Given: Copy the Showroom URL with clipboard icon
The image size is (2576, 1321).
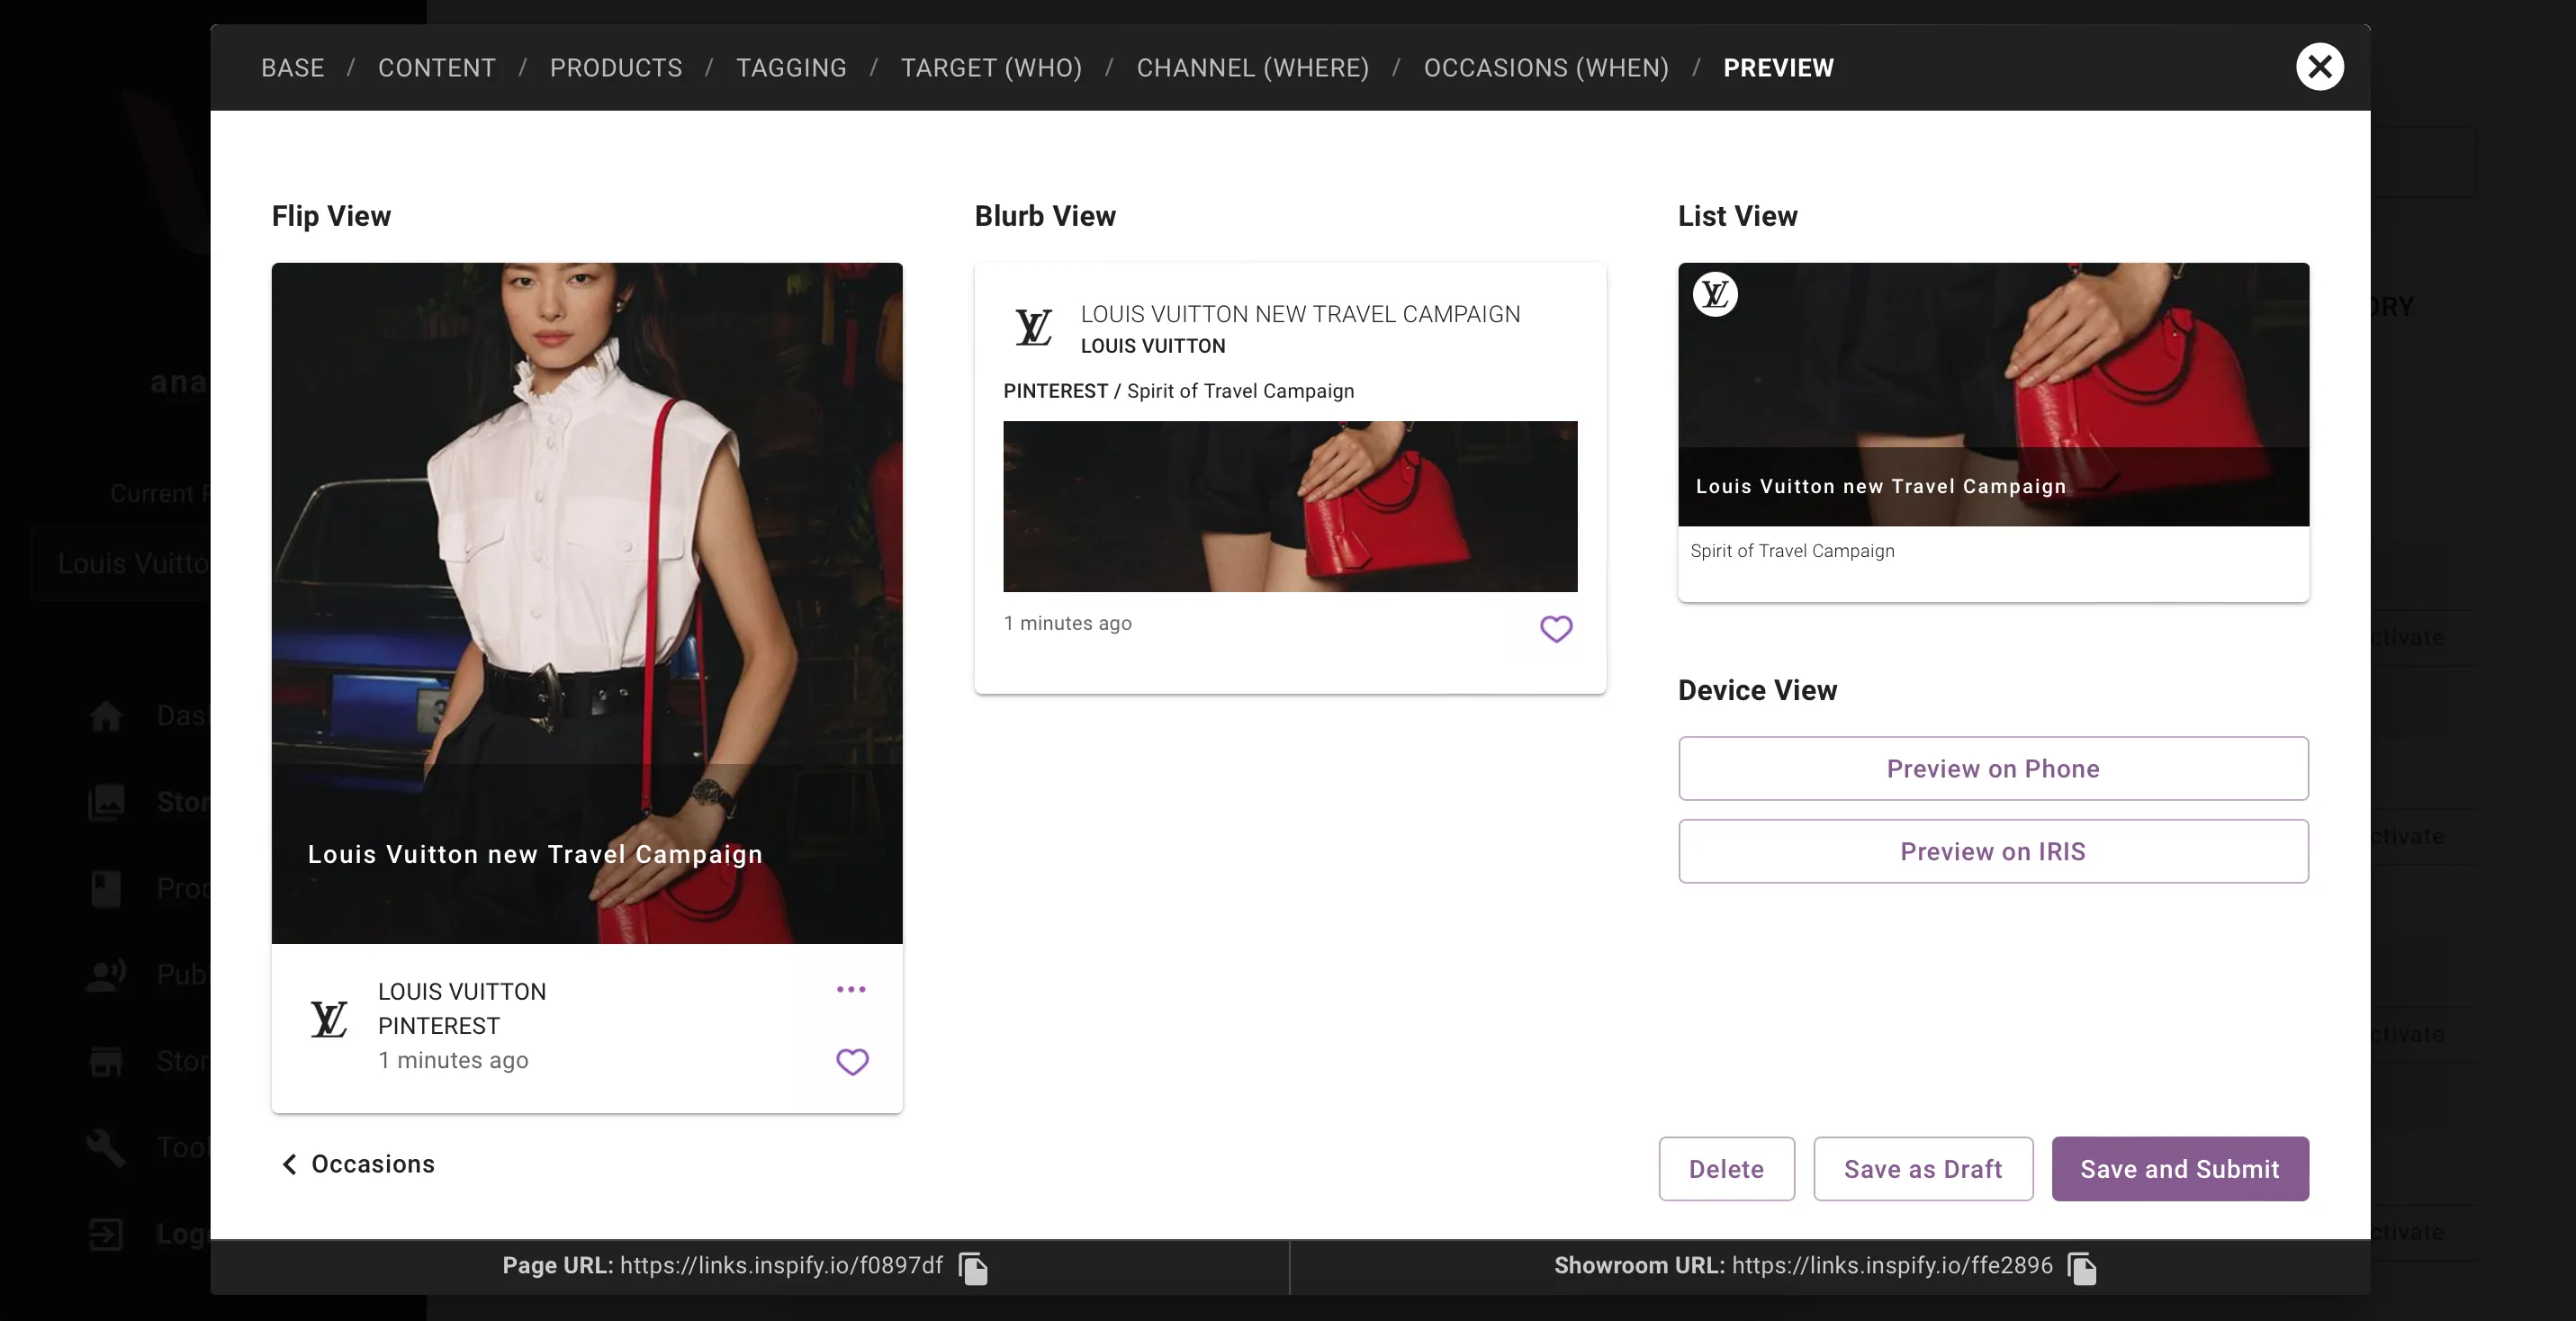Looking at the screenshot, I should click(x=2082, y=1267).
